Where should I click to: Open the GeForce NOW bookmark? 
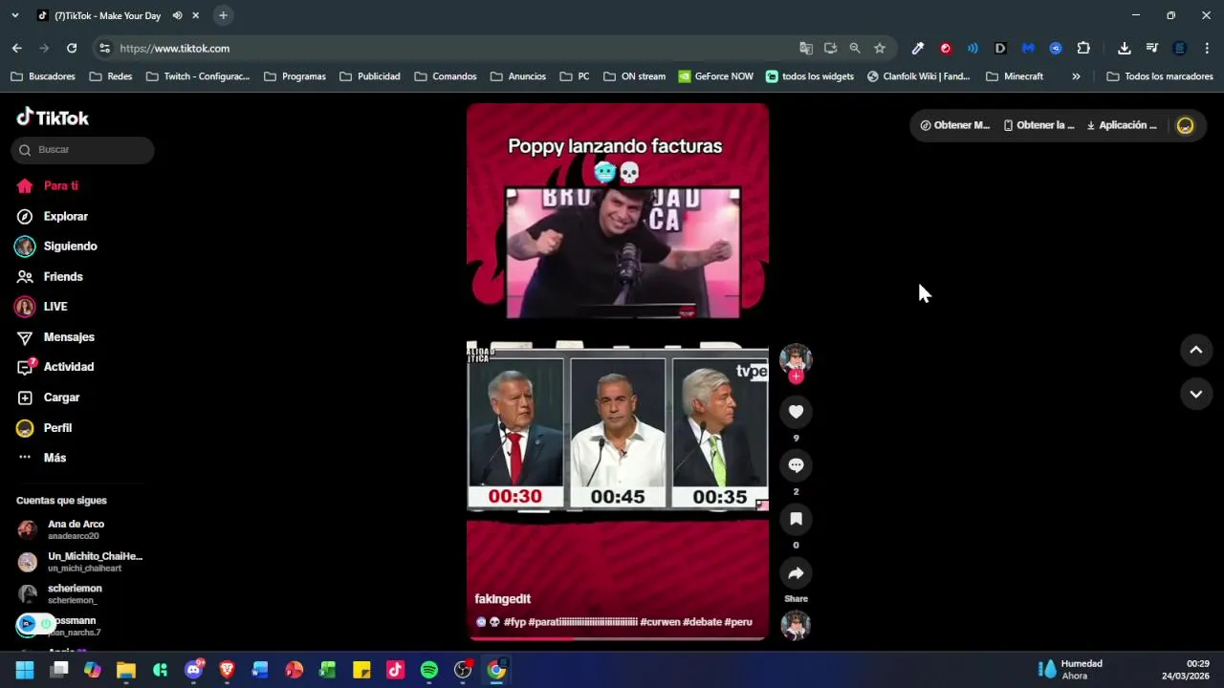tap(715, 76)
